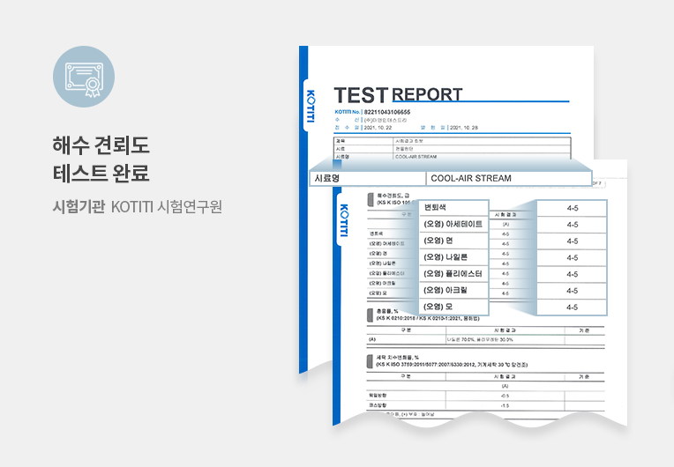Click the heading '해수 견뢰도 테스트 완료'
Image resolution: width=674 pixels, height=467 pixels.
pos(101,159)
